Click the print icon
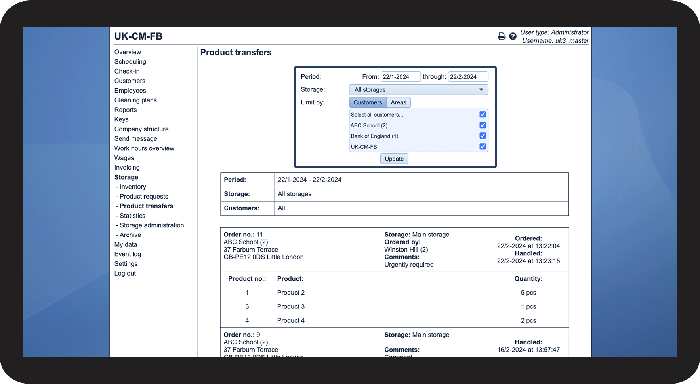The image size is (700, 384). (501, 36)
